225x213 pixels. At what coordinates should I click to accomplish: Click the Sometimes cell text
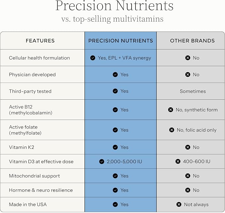(193, 91)
